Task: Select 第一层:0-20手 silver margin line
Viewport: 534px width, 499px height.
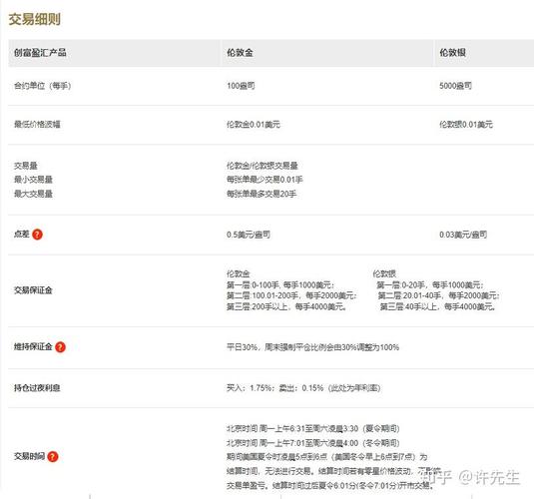Action: [430, 284]
